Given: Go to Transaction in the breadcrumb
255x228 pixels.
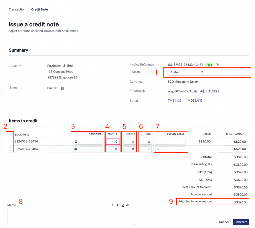Looking at the screenshot, I should [x=17, y=9].
